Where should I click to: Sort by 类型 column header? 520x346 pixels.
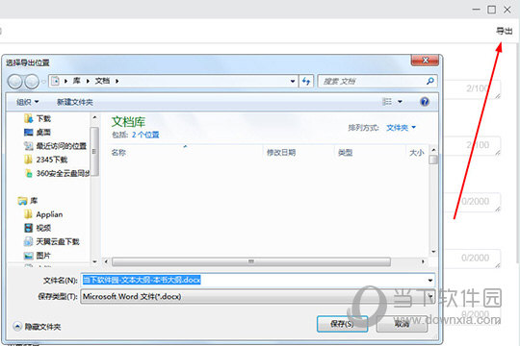click(345, 153)
